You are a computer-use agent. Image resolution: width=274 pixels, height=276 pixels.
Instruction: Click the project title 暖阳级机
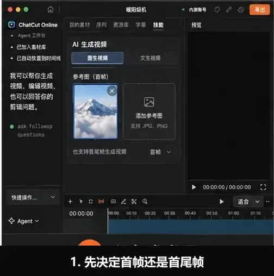coord(136,10)
